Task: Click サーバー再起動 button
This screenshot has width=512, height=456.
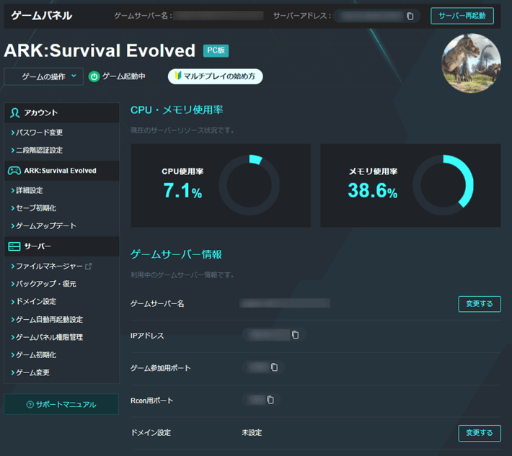Action: 462,16
